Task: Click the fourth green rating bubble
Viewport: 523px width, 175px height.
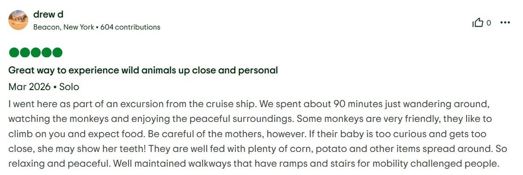Action: click(x=47, y=53)
